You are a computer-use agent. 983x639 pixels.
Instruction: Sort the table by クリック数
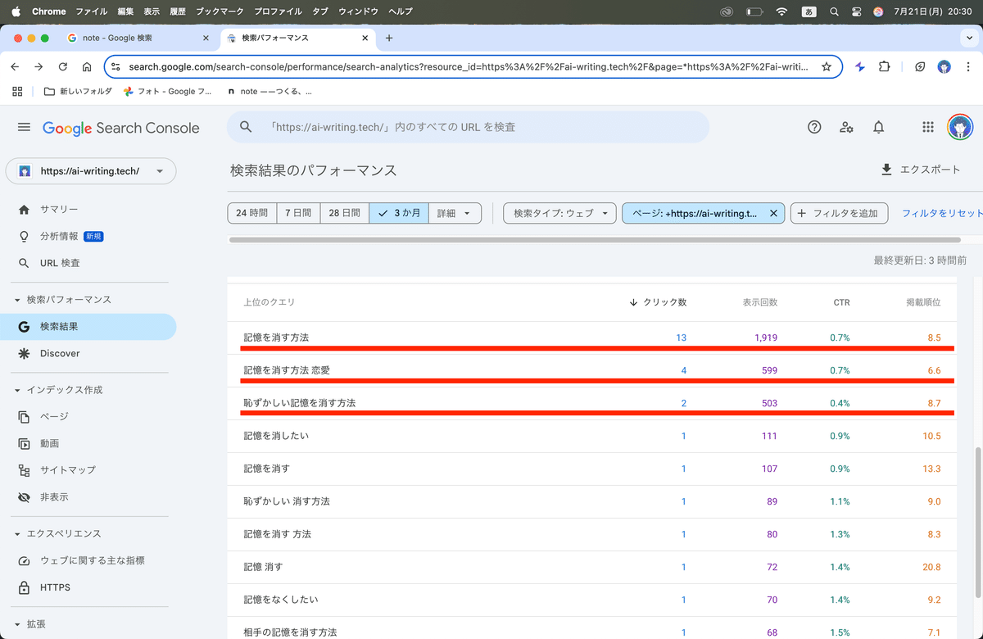point(658,302)
